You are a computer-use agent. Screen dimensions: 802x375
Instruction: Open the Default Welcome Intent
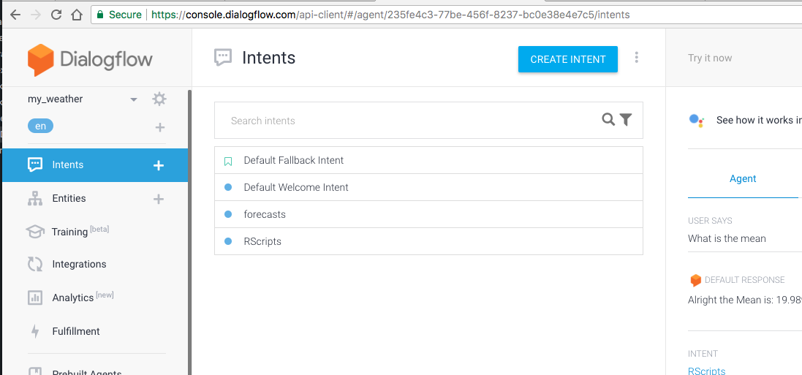428,187
